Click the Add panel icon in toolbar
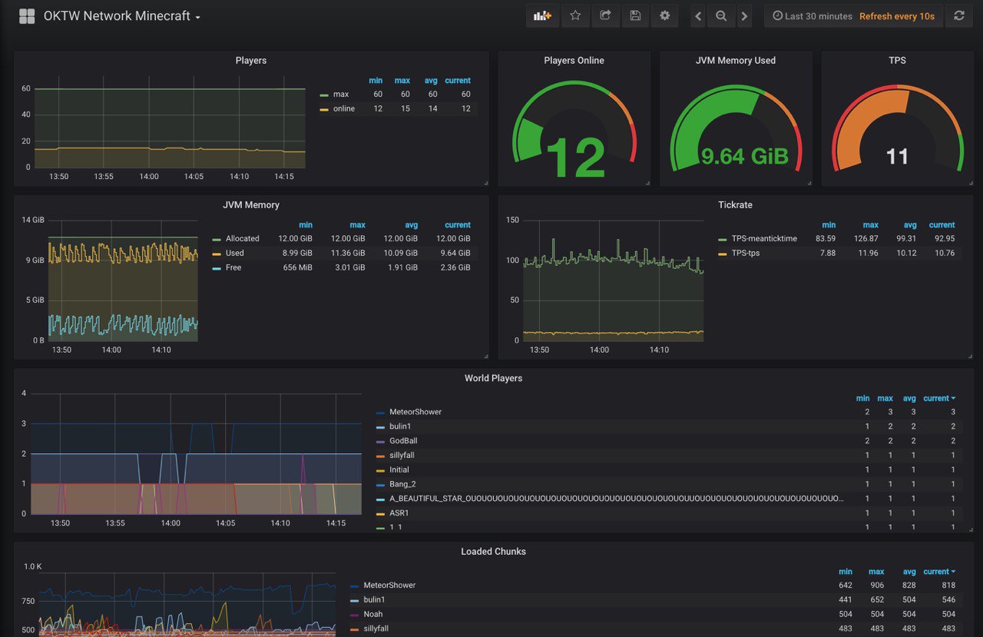983x637 pixels. [543, 16]
